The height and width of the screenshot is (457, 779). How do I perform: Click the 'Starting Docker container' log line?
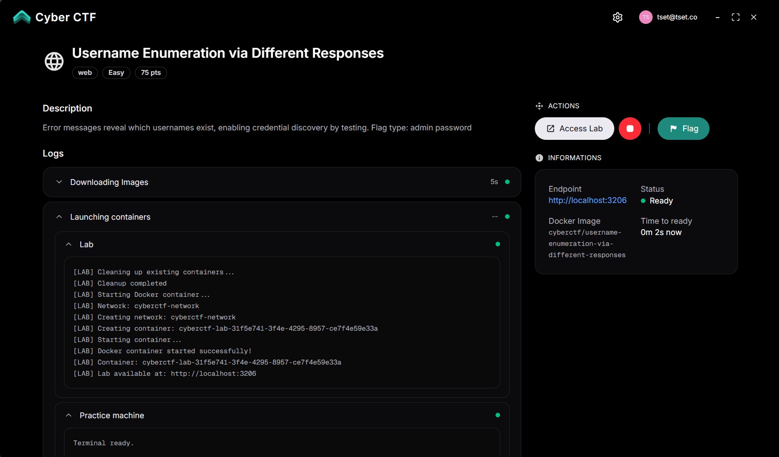pyautogui.click(x=141, y=295)
